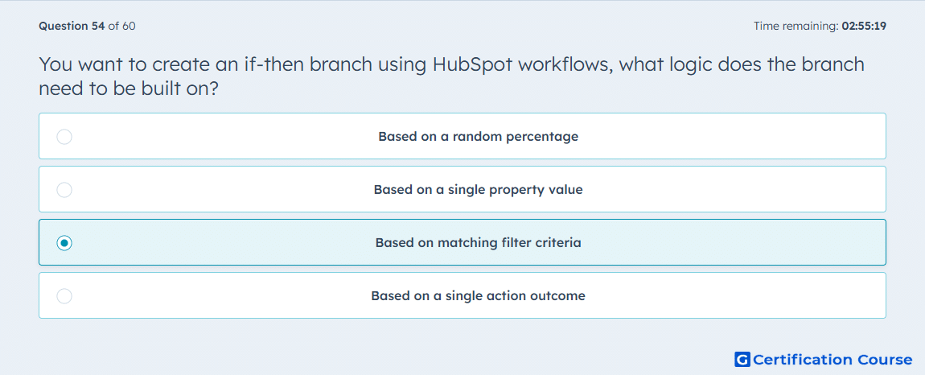The image size is (925, 375).
Task: Click the selected 'matching filter criteria' radio button
Action: coord(64,243)
